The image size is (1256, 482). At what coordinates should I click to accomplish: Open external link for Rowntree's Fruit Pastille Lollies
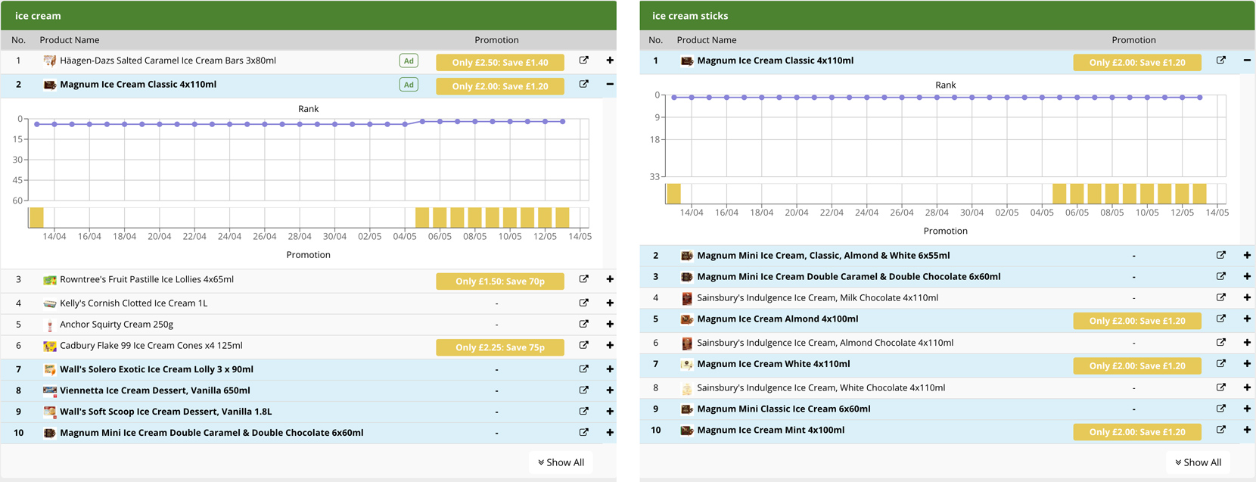(x=583, y=279)
